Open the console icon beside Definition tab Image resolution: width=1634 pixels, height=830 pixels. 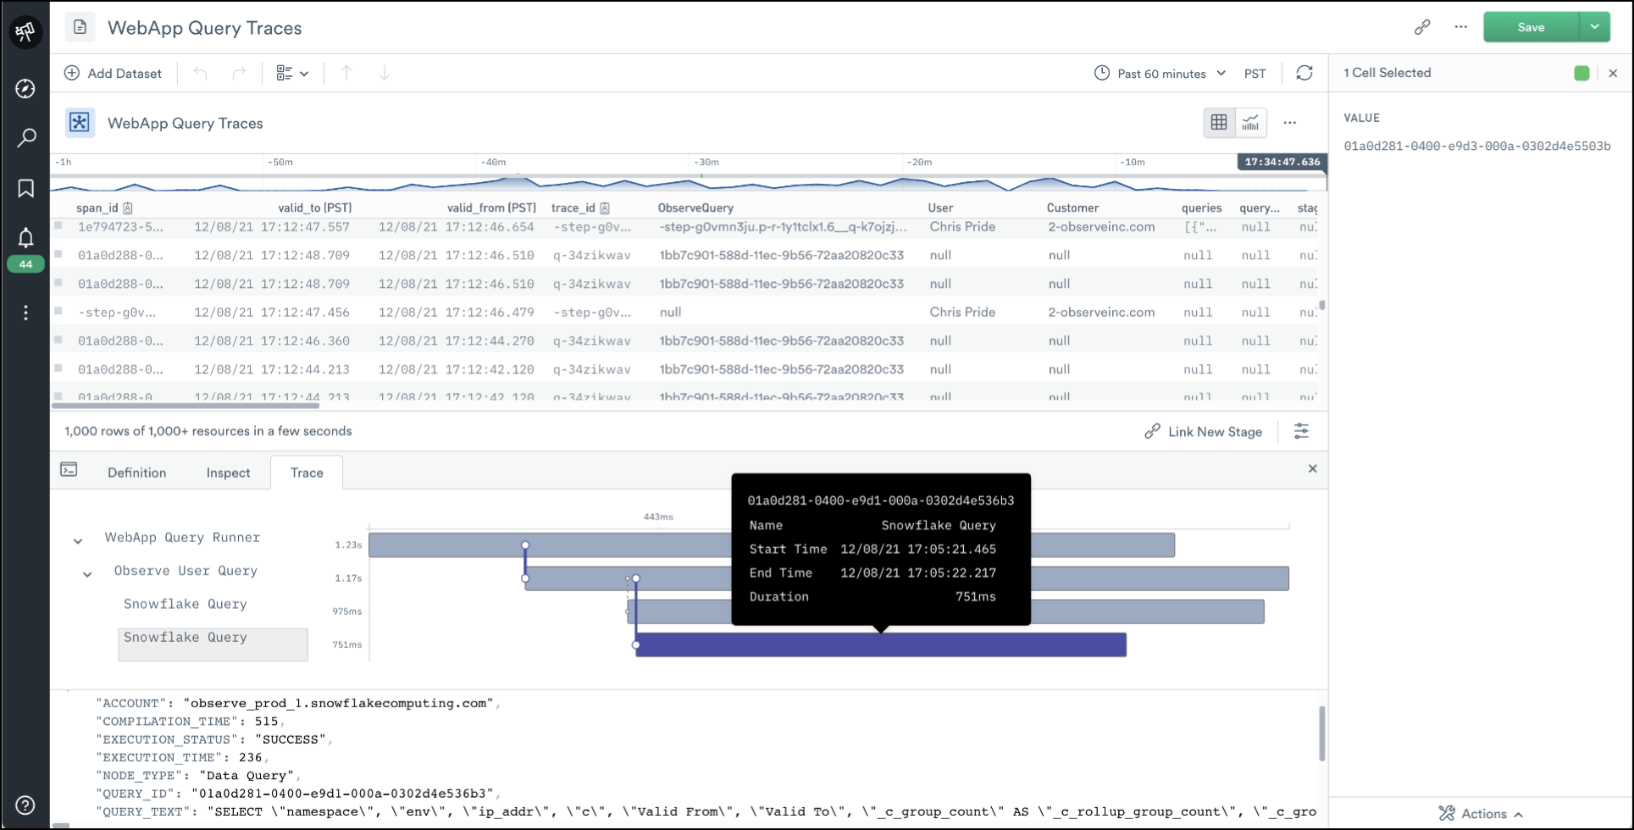point(69,469)
